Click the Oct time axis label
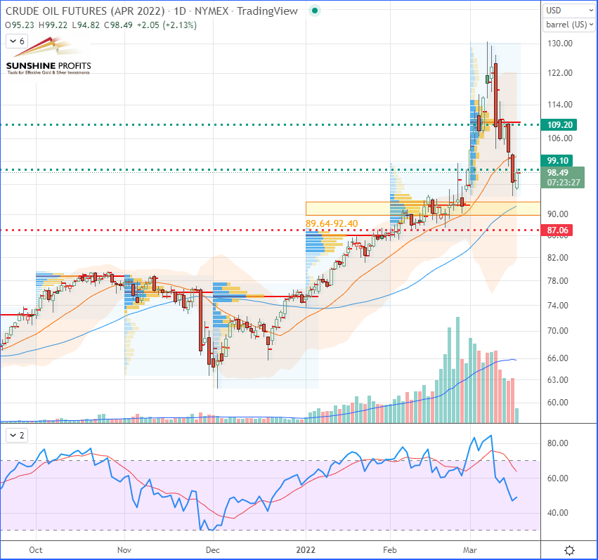 pos(36,550)
